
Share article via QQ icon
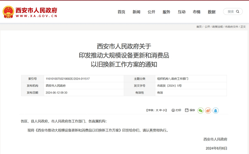tap(216, 111)
